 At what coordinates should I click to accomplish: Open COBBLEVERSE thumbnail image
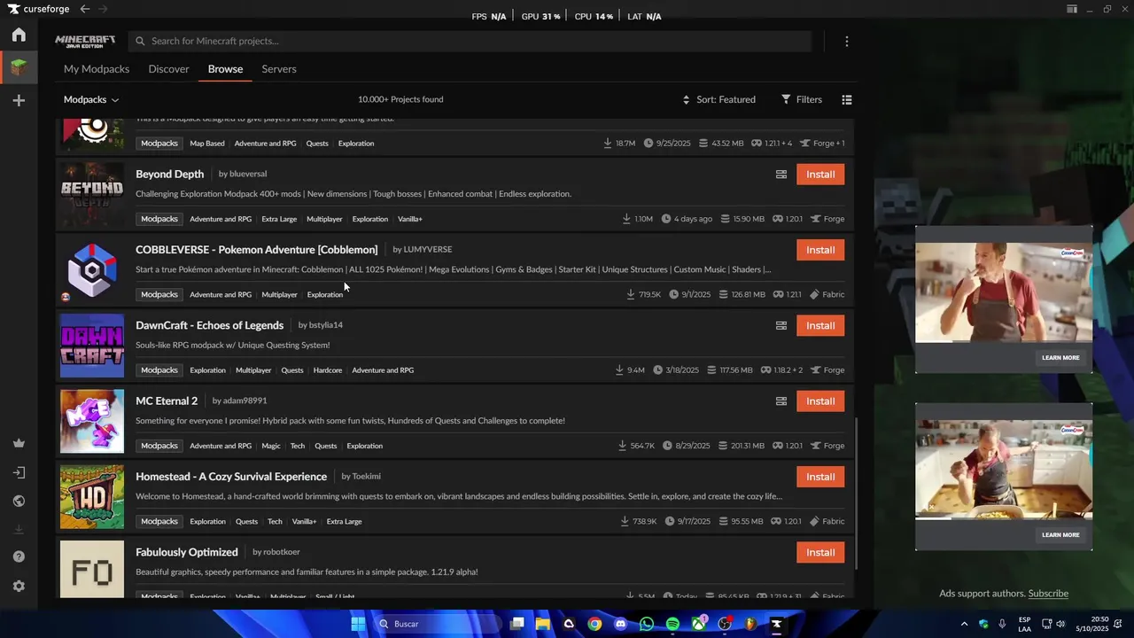(92, 270)
